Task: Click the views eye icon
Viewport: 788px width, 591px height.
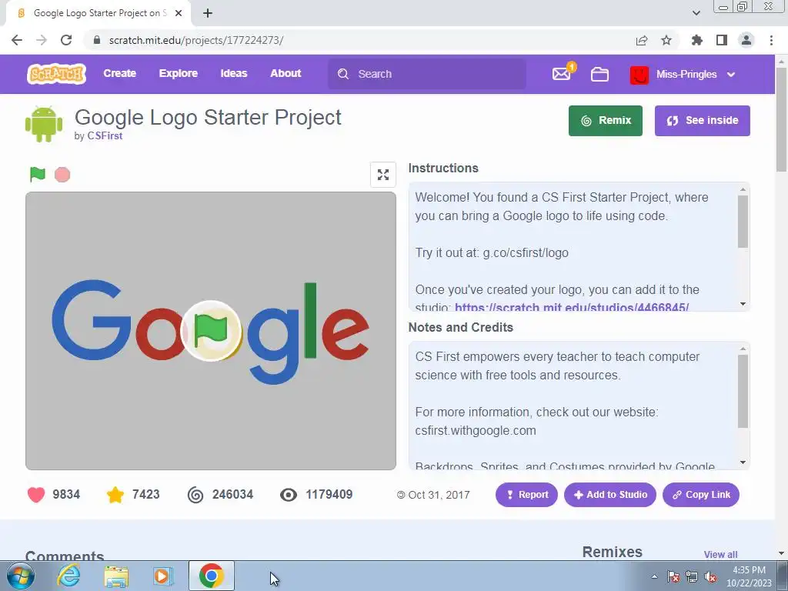Action: pos(289,495)
